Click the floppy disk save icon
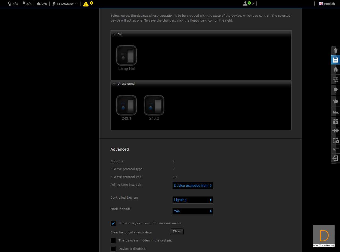This screenshot has height=252, width=340. pyautogui.click(x=335, y=60)
